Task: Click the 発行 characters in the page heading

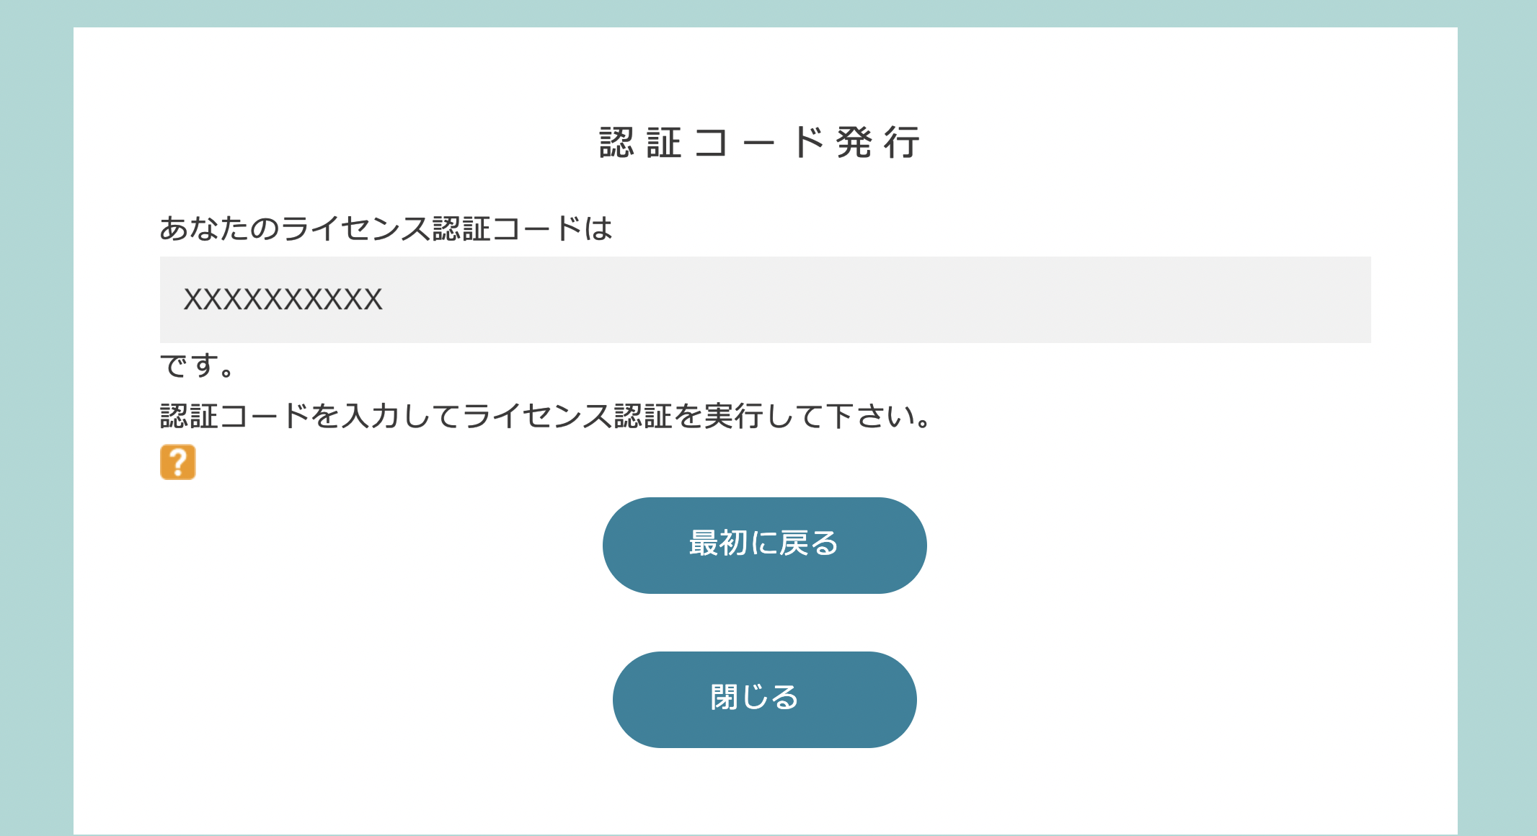Action: click(878, 142)
